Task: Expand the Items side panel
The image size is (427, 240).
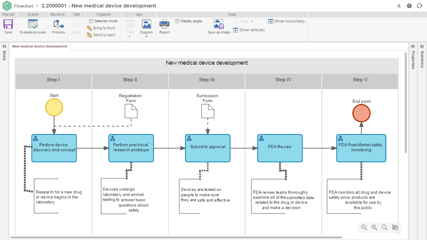Action: pyautogui.click(x=4, y=46)
